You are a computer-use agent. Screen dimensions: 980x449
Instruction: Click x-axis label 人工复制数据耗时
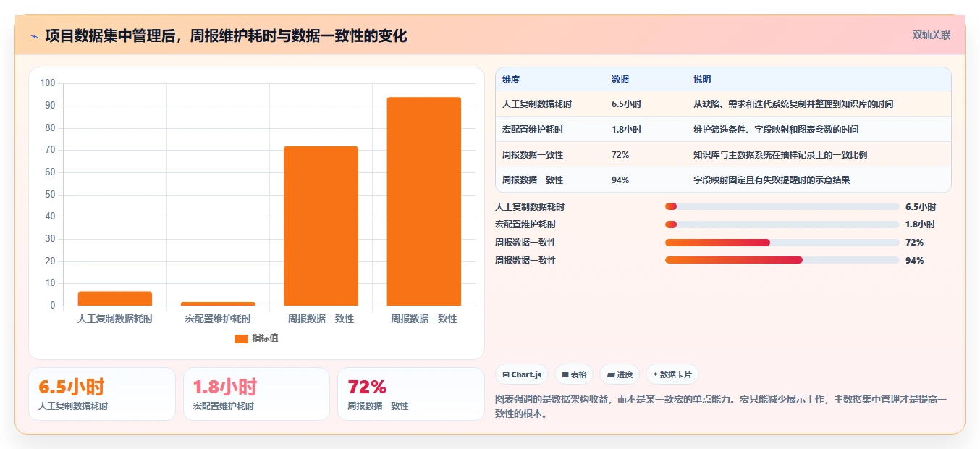[x=115, y=319]
